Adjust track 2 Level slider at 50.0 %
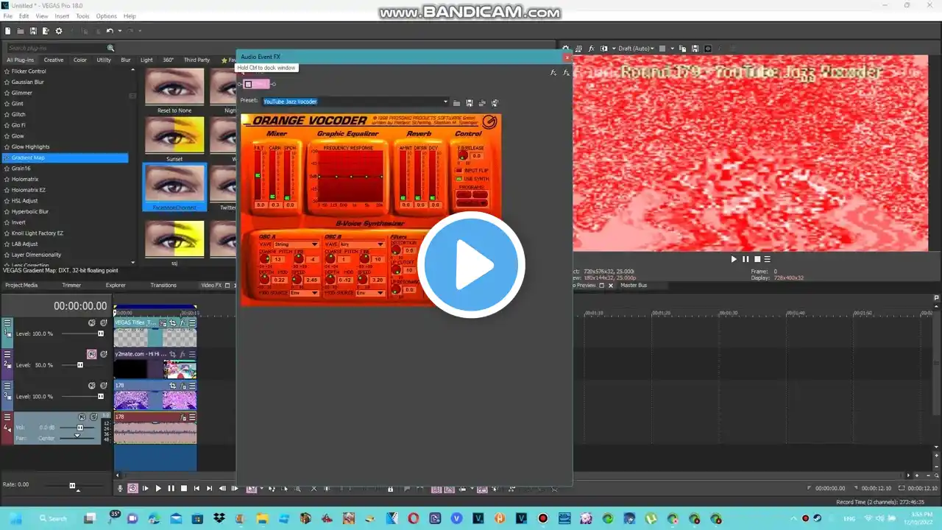This screenshot has width=942, height=530. (80, 365)
